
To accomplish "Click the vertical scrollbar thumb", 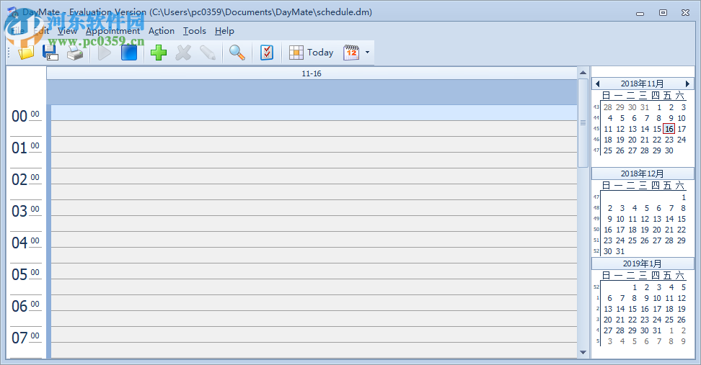I will coord(583,122).
